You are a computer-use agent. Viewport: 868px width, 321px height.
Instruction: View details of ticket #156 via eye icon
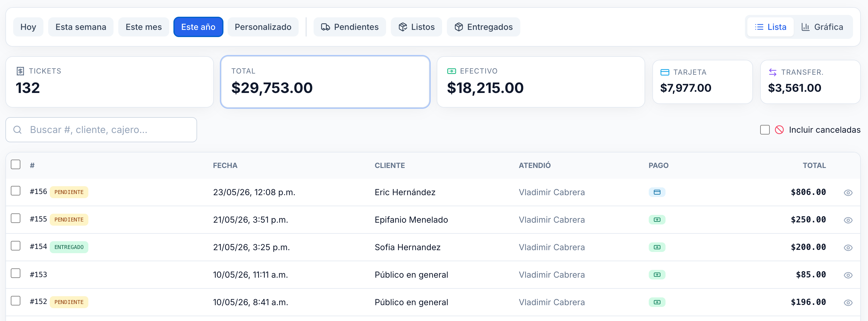click(x=848, y=192)
